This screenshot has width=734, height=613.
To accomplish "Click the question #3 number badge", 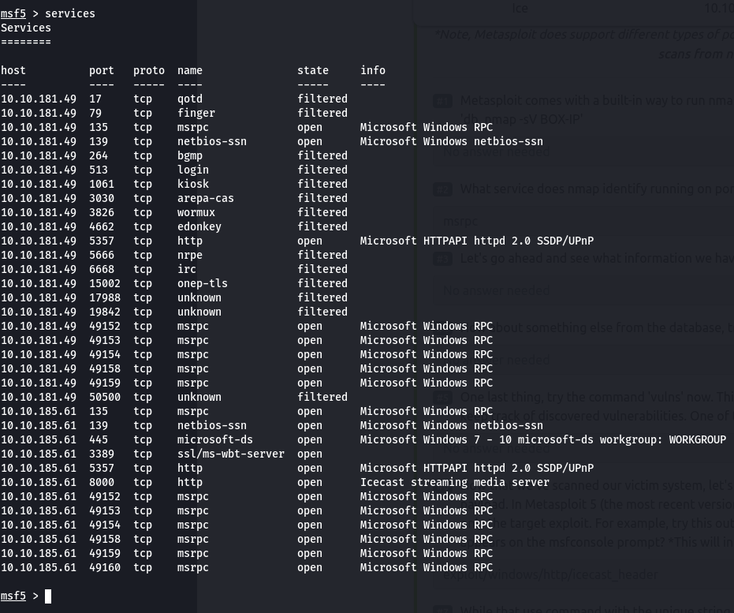I will (443, 258).
